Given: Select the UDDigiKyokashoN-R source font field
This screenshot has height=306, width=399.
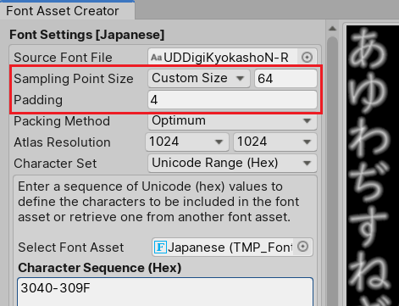Looking at the screenshot, I should (x=232, y=58).
